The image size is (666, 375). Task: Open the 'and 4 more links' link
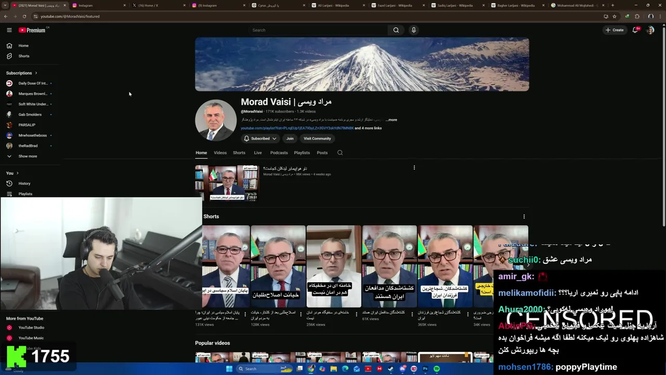[368, 128]
